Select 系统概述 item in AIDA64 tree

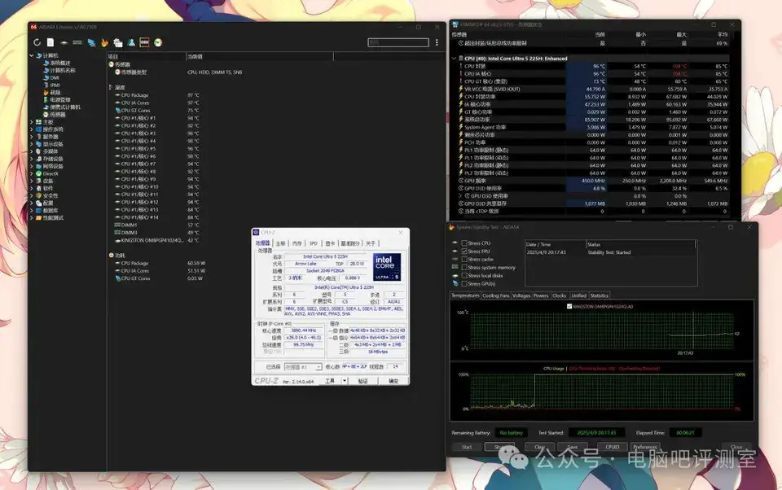click(x=56, y=63)
